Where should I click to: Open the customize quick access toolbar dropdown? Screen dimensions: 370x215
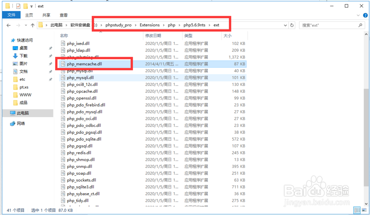[x=31, y=6]
